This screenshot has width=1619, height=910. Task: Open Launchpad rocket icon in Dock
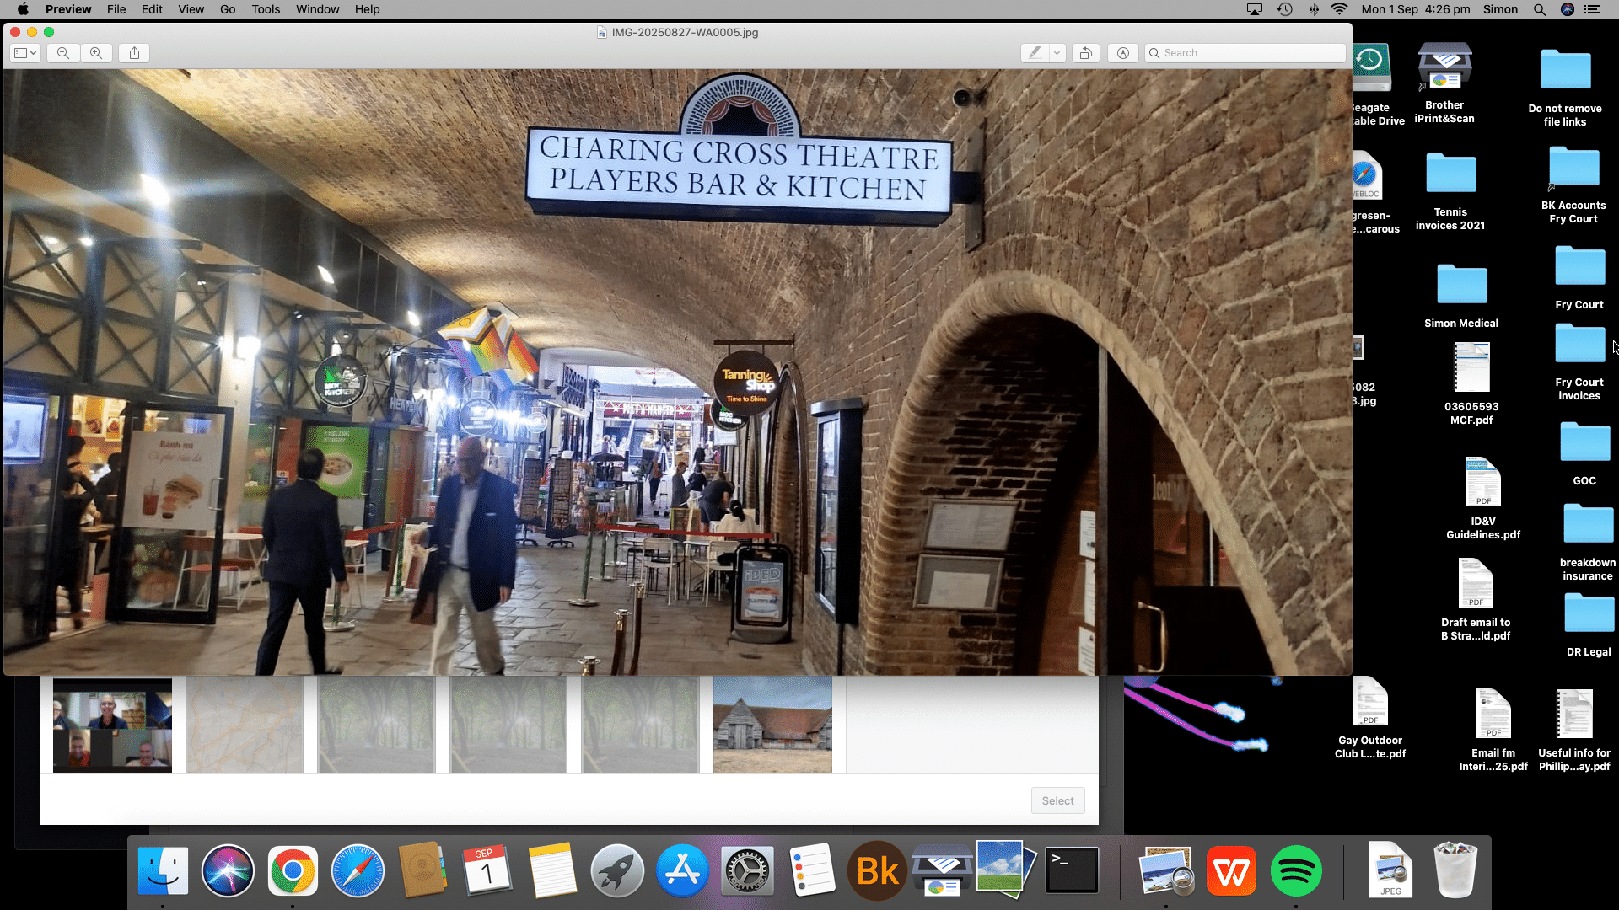(x=617, y=870)
